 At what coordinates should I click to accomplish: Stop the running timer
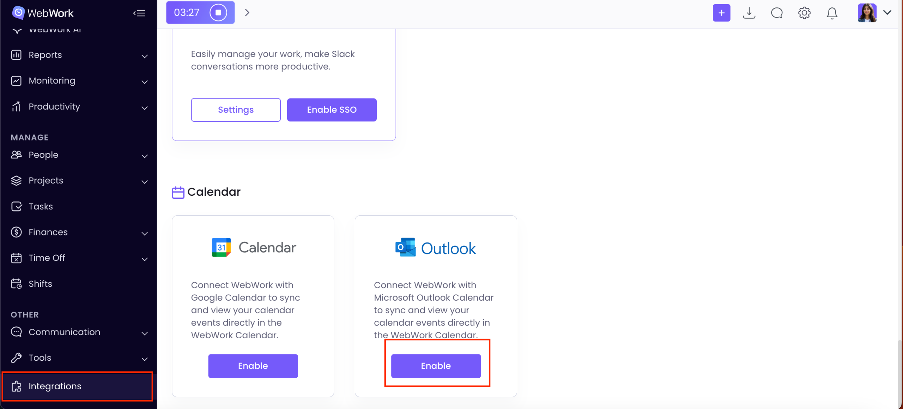click(x=218, y=13)
